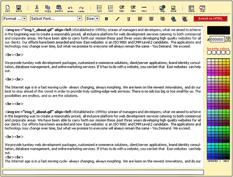The height and width of the screenshot is (177, 233).
Task: Align text to the right
Action: coord(162,19)
